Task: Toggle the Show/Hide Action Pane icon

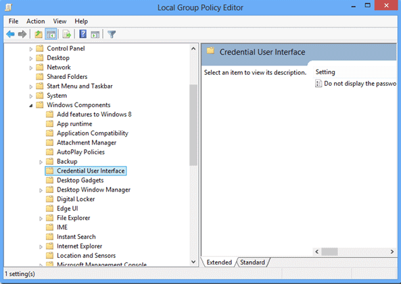Action: [95, 34]
